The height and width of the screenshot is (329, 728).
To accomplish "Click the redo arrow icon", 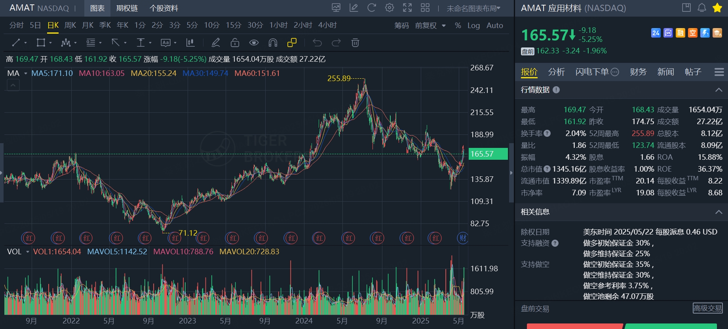I will point(336,43).
